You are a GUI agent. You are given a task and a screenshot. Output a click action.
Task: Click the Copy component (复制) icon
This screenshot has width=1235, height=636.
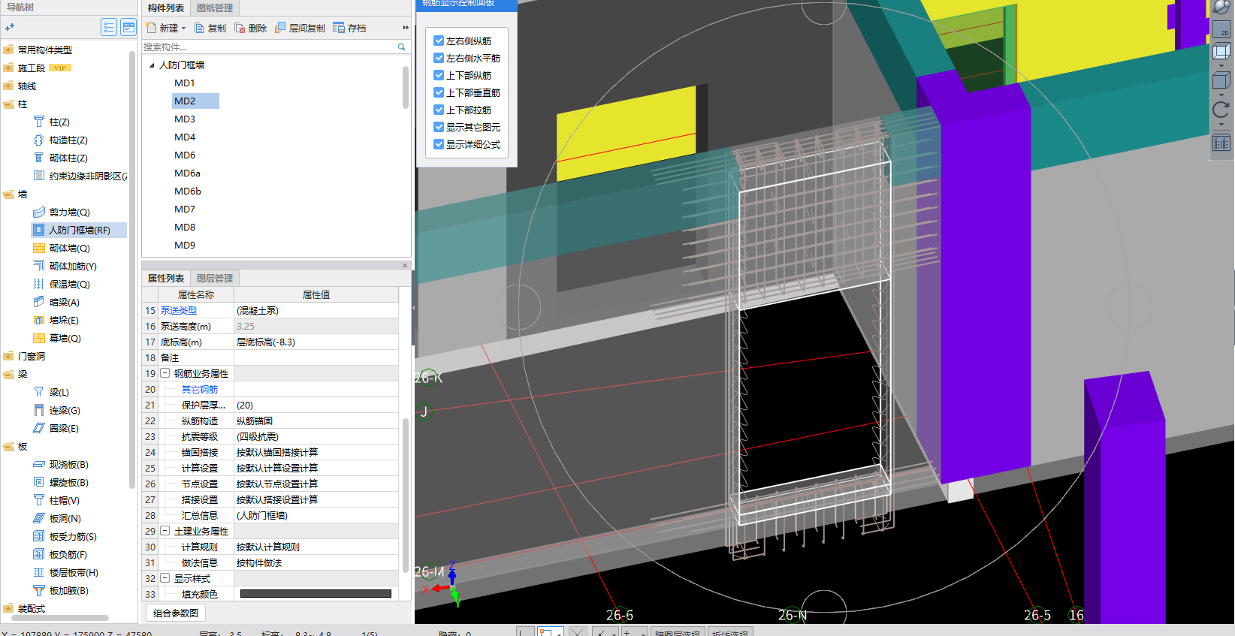click(x=200, y=28)
